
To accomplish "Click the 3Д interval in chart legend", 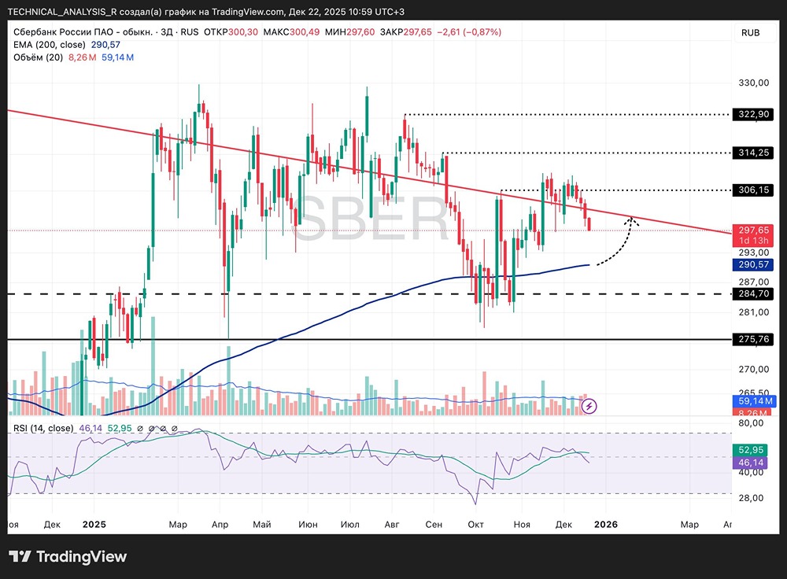I will pos(167,32).
